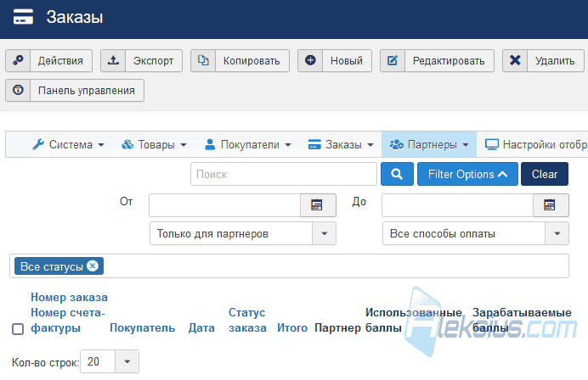Click the Панель управления dashboard icon
Viewport: 588px width, 380px height.
18,90
